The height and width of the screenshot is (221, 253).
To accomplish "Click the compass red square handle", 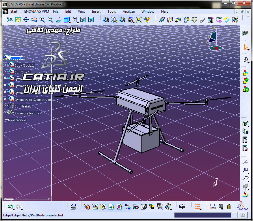I will (217, 48).
